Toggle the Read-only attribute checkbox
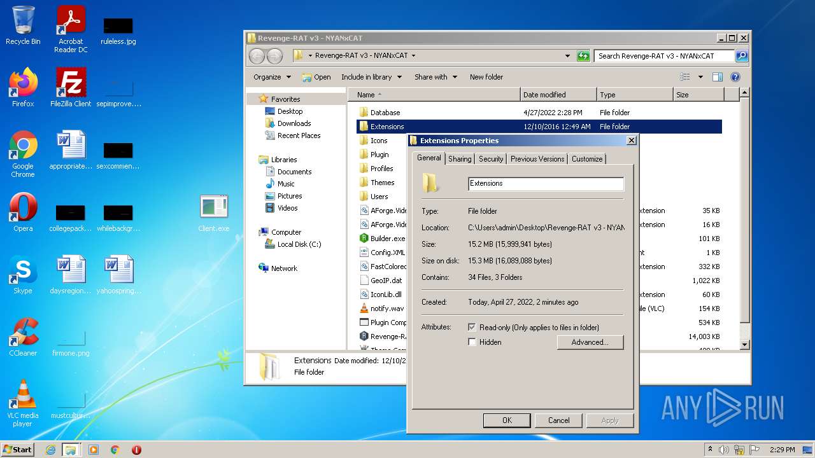This screenshot has width=815, height=458. [x=472, y=327]
